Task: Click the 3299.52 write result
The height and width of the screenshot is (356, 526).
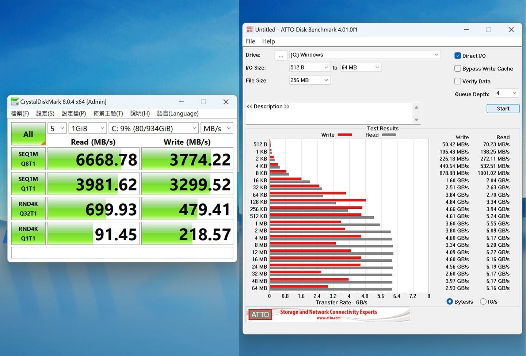Action: (x=187, y=183)
